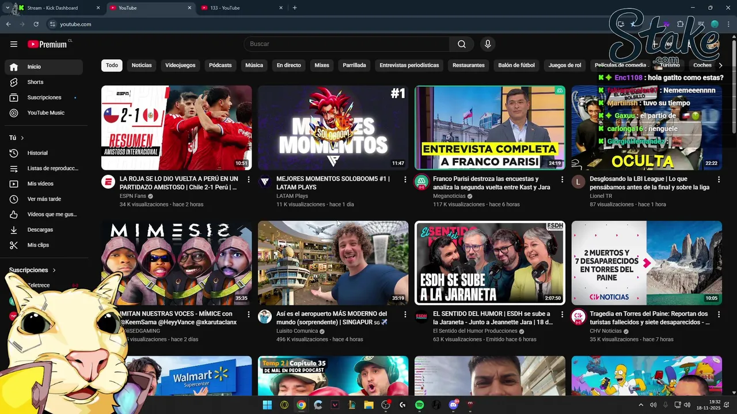Click Meganoticias channel avatar
The height and width of the screenshot is (414, 737).
click(421, 182)
